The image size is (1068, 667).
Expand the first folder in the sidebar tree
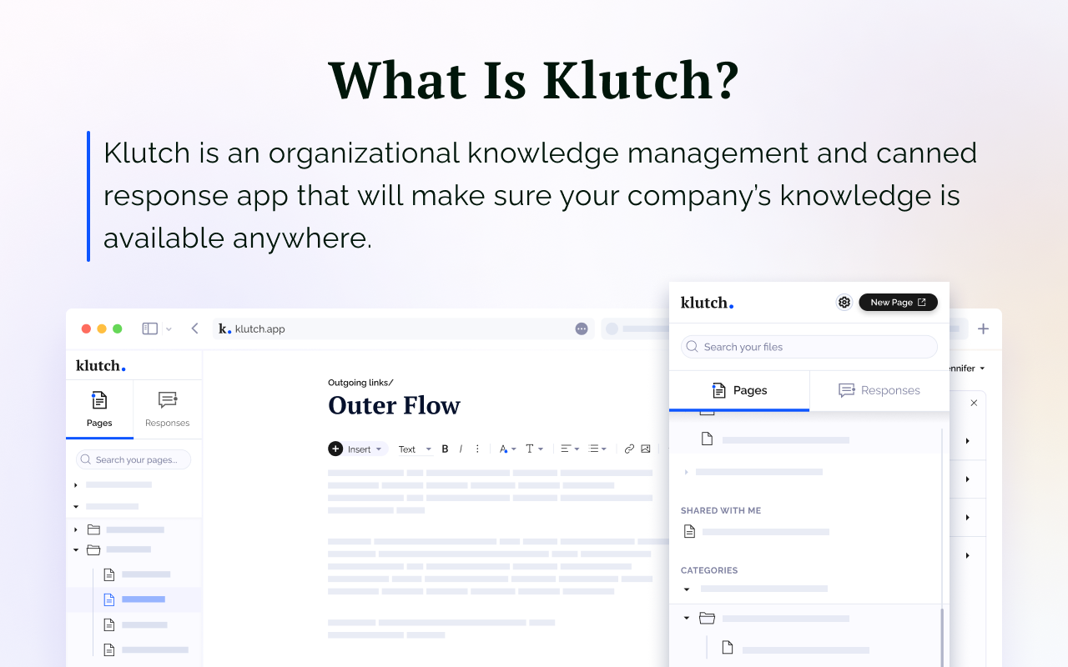pyautogui.click(x=75, y=529)
